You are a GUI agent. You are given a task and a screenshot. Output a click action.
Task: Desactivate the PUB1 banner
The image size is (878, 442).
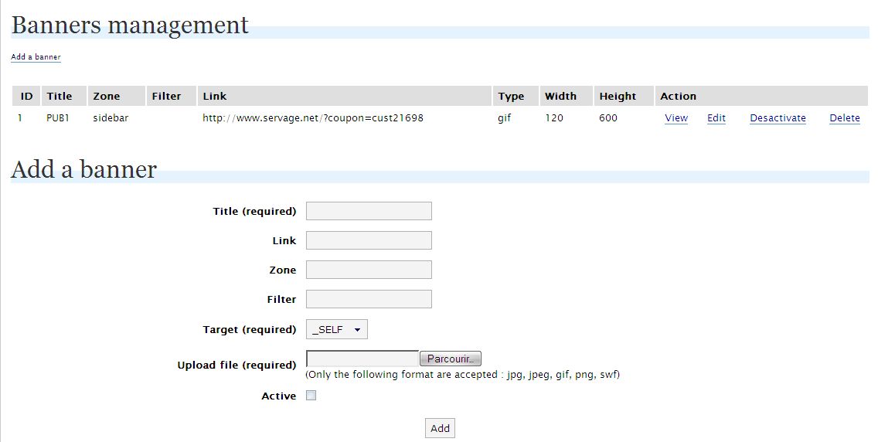(778, 118)
